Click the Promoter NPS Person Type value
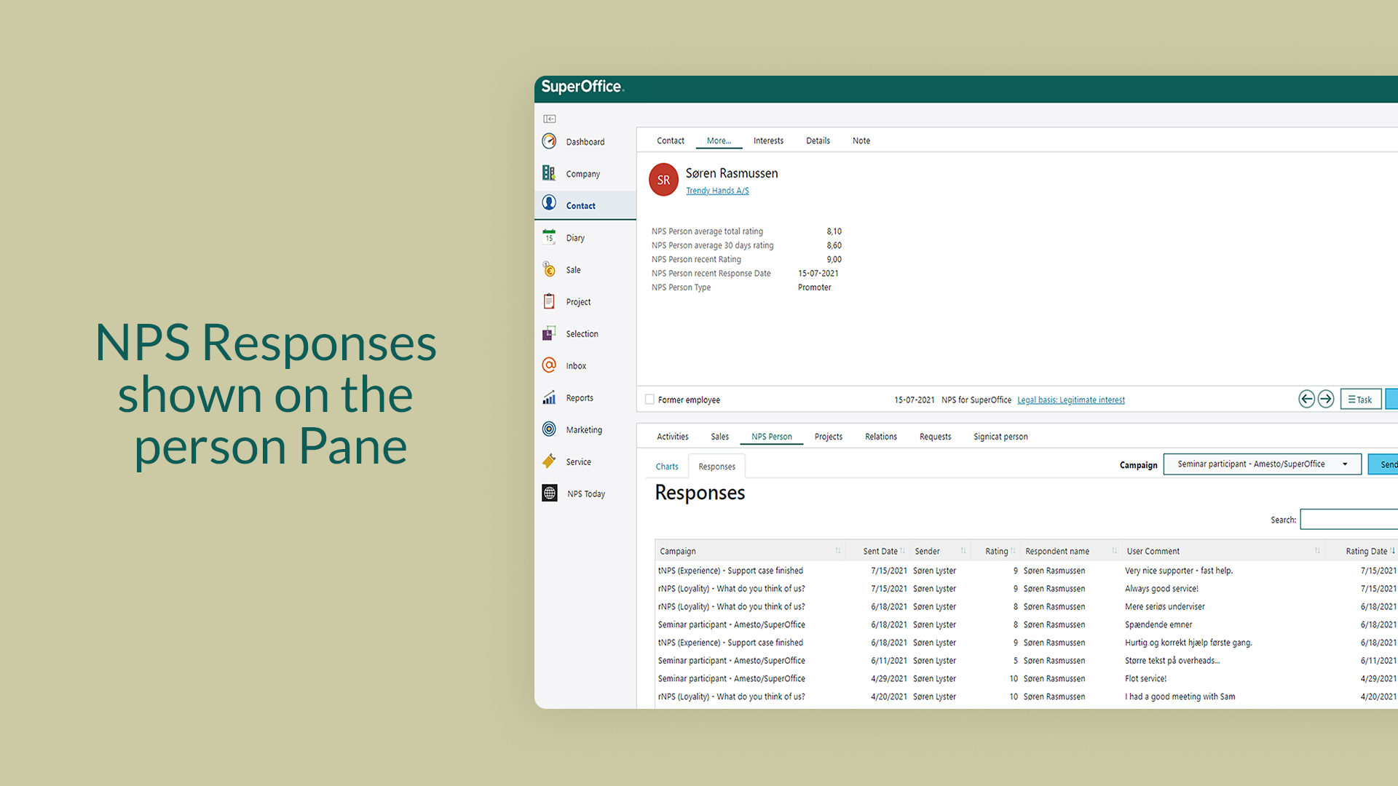Viewport: 1398px width, 786px height. [x=814, y=287]
